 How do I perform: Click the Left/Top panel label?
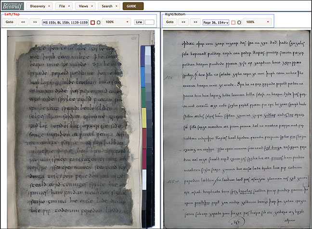tap(12, 14)
